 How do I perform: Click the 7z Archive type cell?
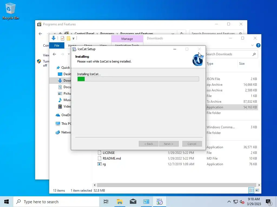[214, 102]
